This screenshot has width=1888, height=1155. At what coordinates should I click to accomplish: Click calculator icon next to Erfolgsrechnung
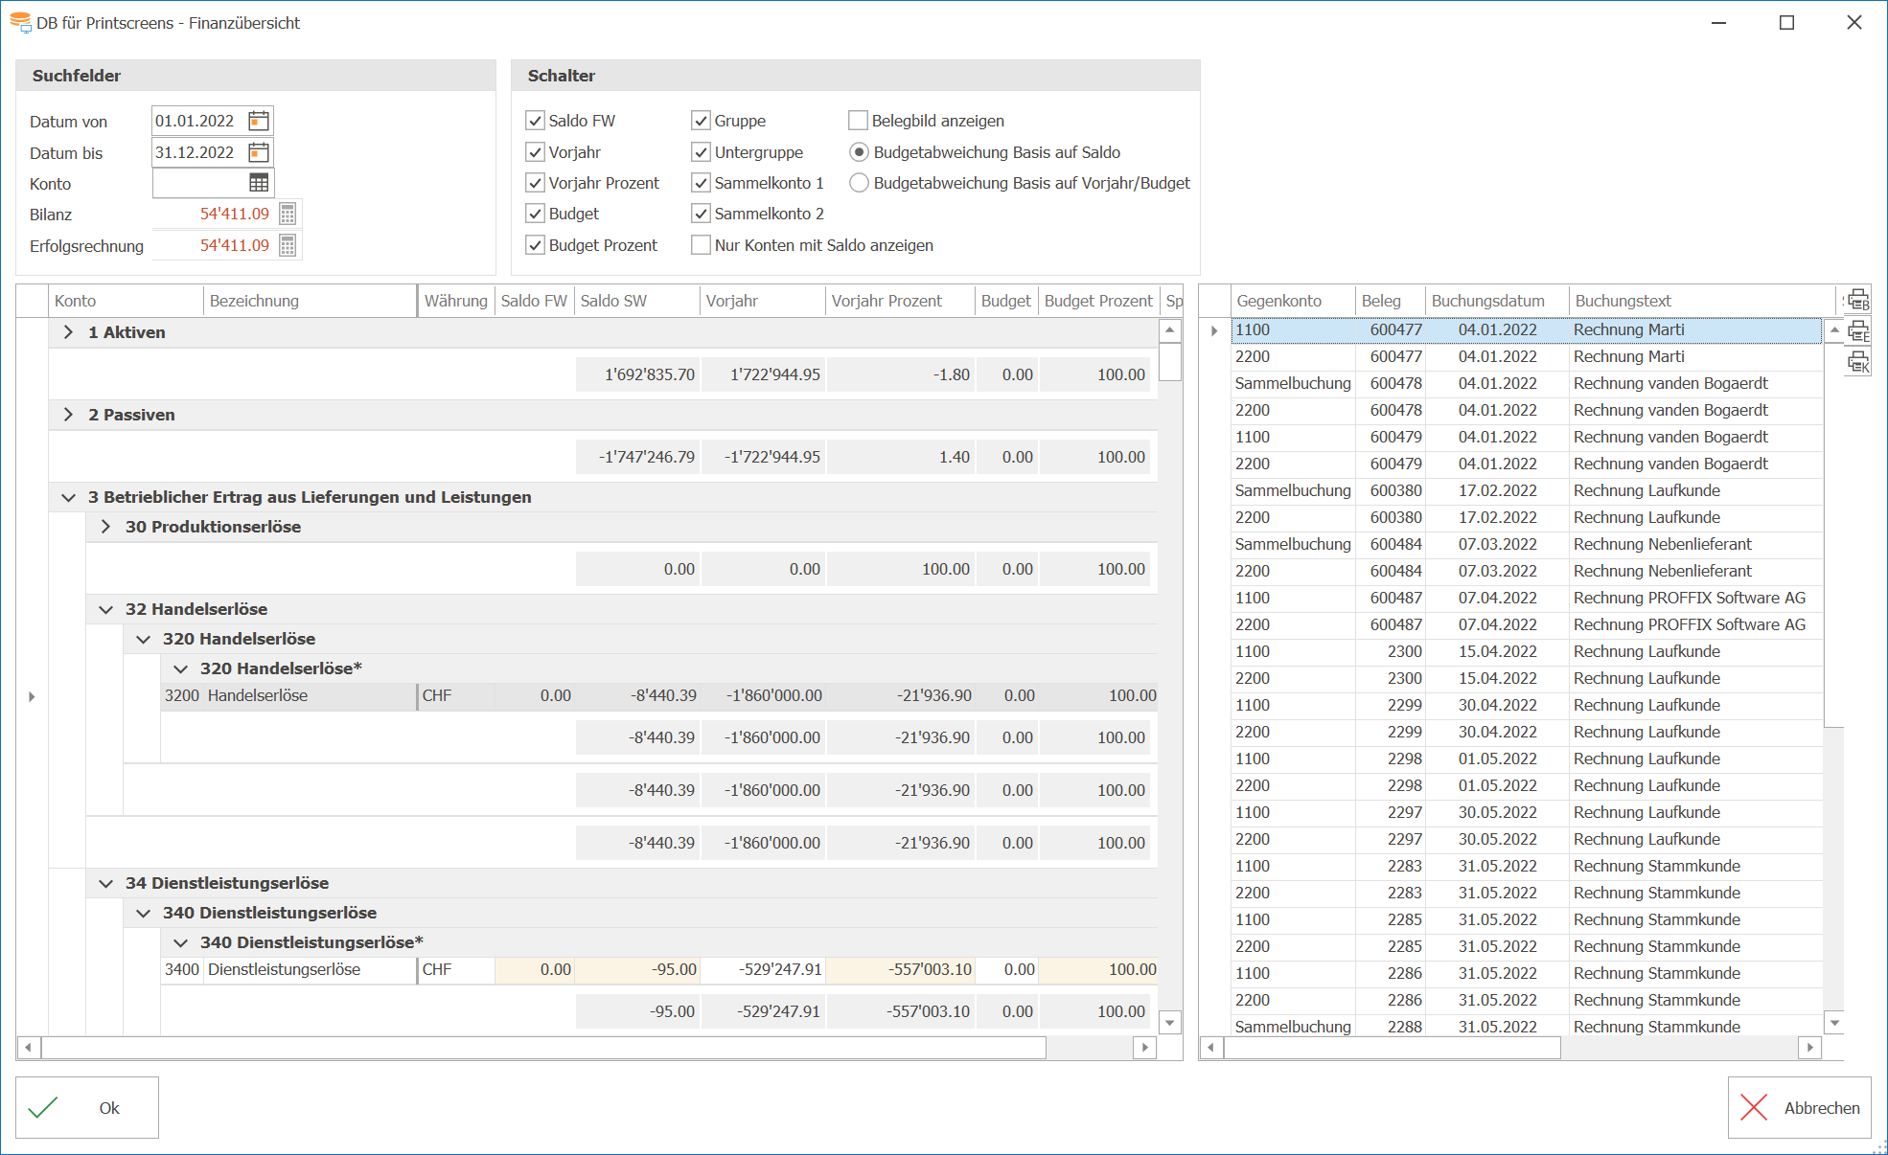point(288,245)
